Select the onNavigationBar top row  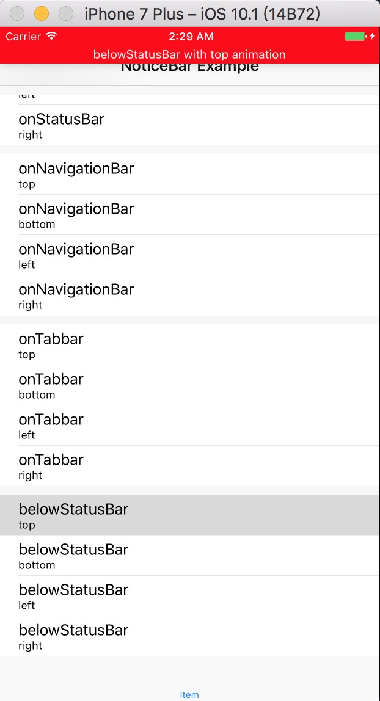[x=190, y=175]
